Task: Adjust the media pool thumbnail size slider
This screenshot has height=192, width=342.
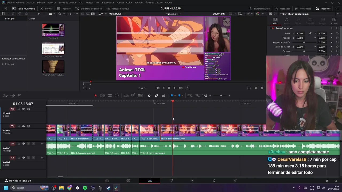Action: (x=38, y=14)
